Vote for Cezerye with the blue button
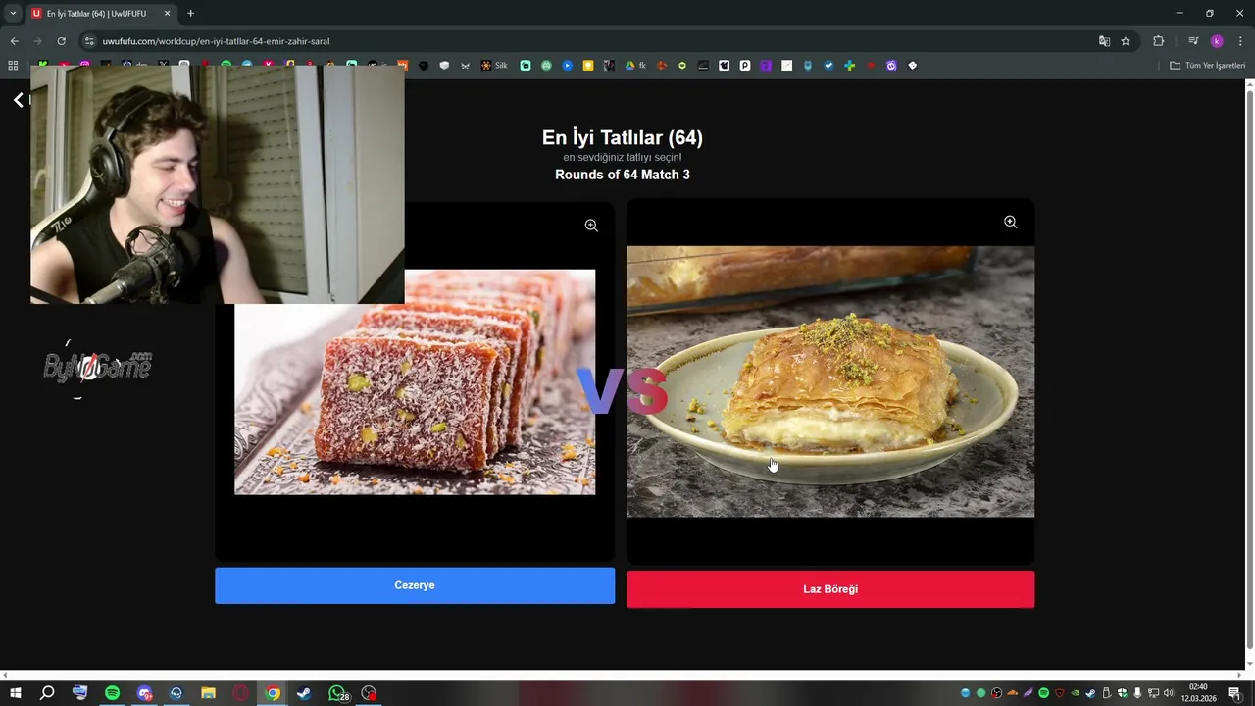The image size is (1255, 706). 415,585
